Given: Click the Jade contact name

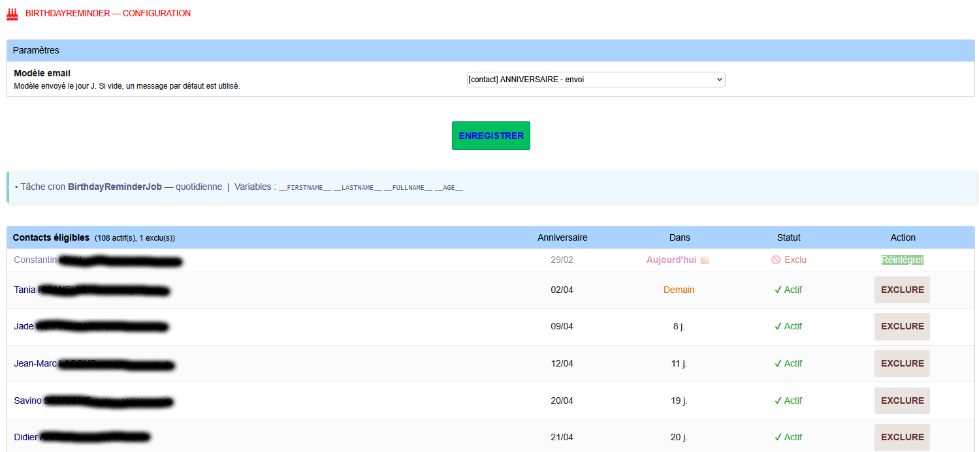Looking at the screenshot, I should click(24, 326).
